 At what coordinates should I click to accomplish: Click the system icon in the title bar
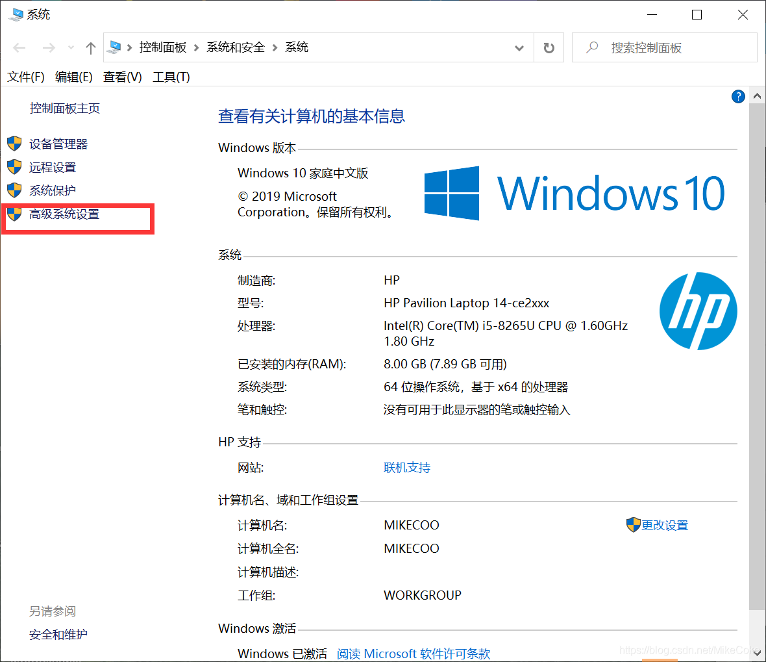(16, 14)
